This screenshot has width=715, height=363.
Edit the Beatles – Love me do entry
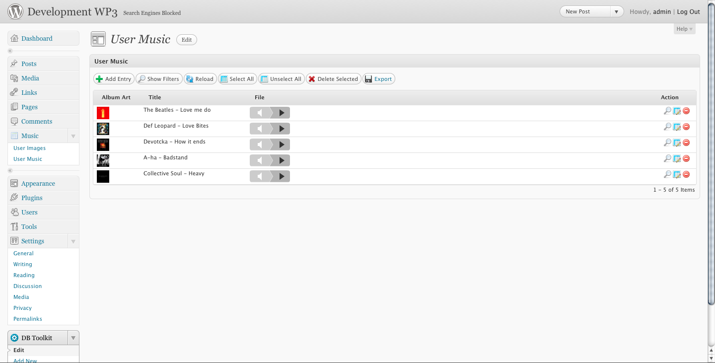point(677,111)
